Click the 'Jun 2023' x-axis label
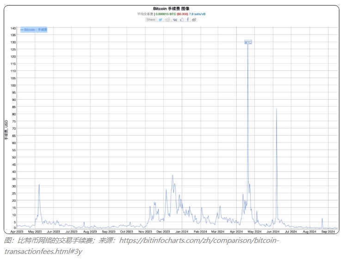 tap(53, 231)
